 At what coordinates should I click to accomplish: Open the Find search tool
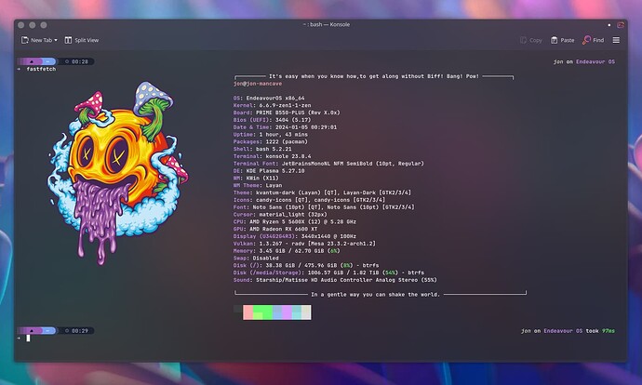tap(593, 40)
